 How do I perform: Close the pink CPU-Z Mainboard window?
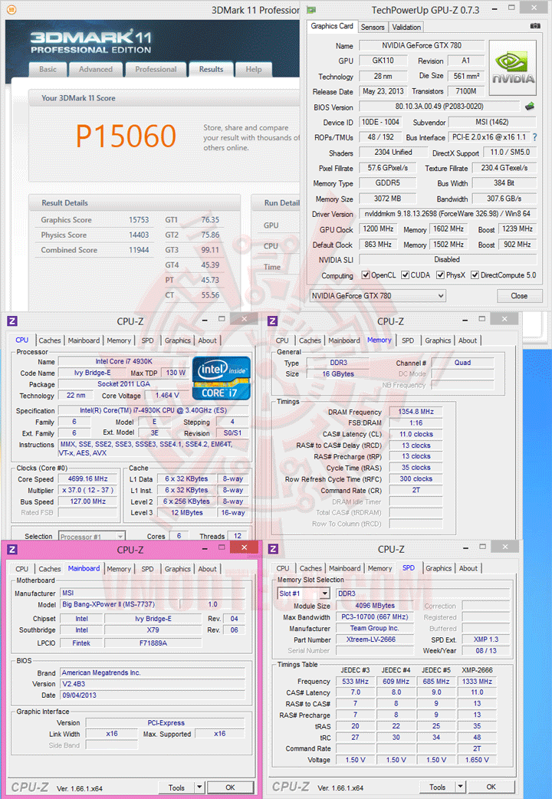244,547
